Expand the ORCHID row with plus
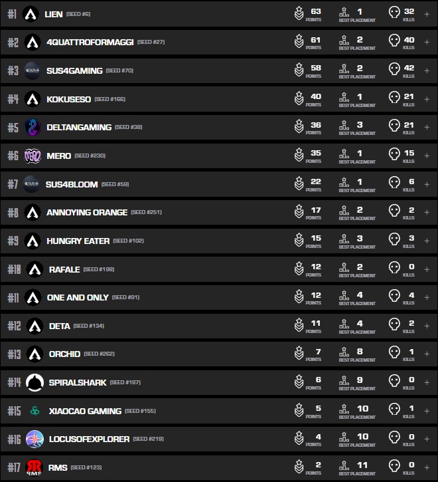The width and height of the screenshot is (438, 482). coord(427,354)
